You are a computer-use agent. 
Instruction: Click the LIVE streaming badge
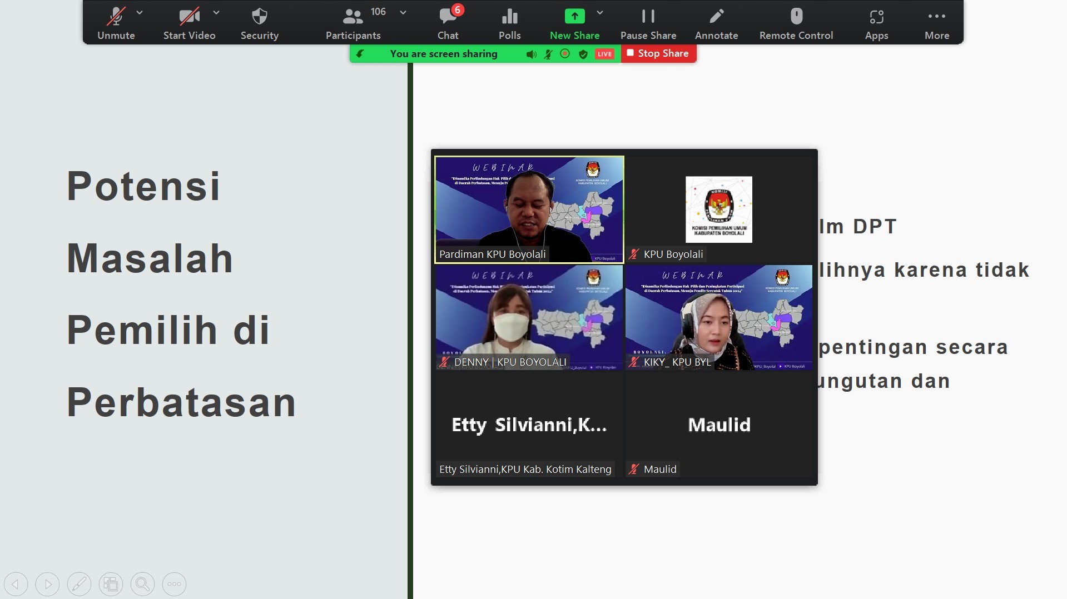pyautogui.click(x=604, y=54)
